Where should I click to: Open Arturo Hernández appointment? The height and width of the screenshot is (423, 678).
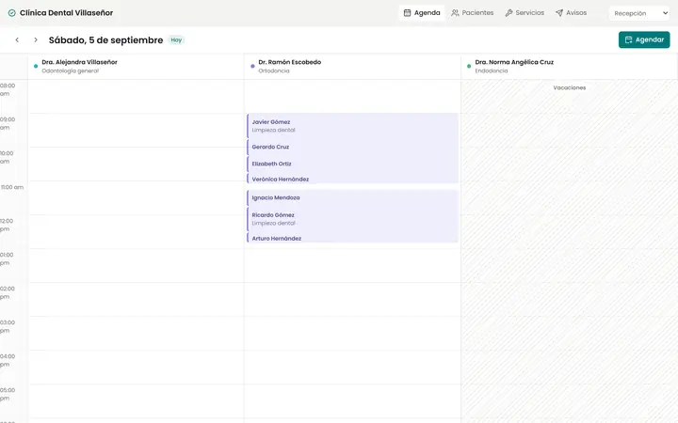352,238
